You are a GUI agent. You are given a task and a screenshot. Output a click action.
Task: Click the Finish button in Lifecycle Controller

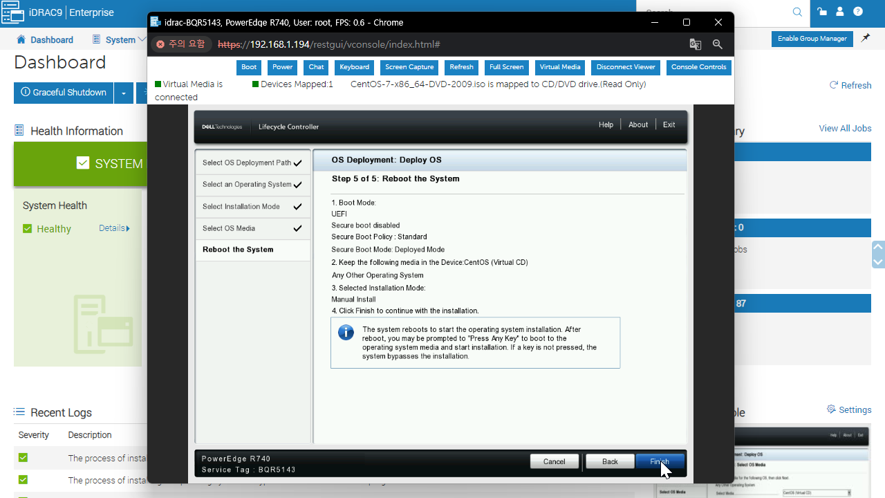tap(660, 461)
